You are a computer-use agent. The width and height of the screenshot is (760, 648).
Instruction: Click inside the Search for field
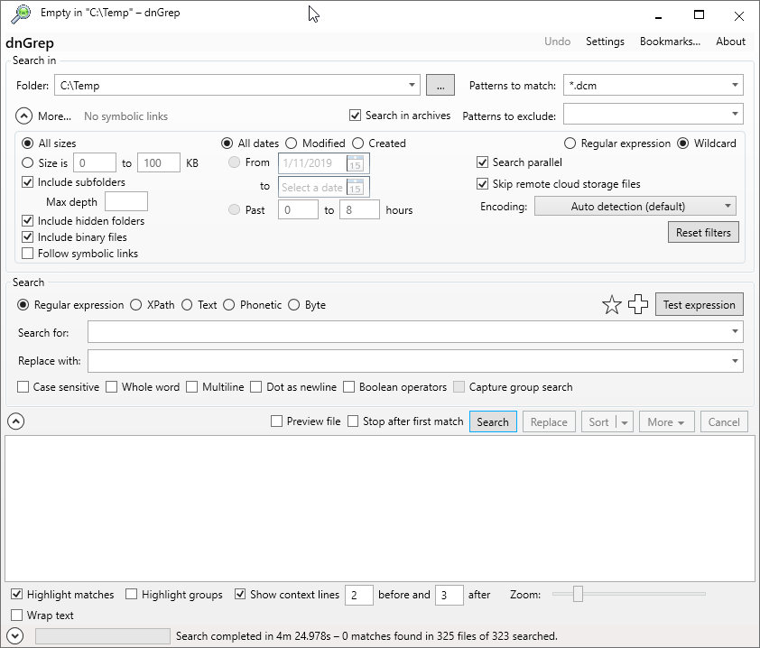[361, 332]
